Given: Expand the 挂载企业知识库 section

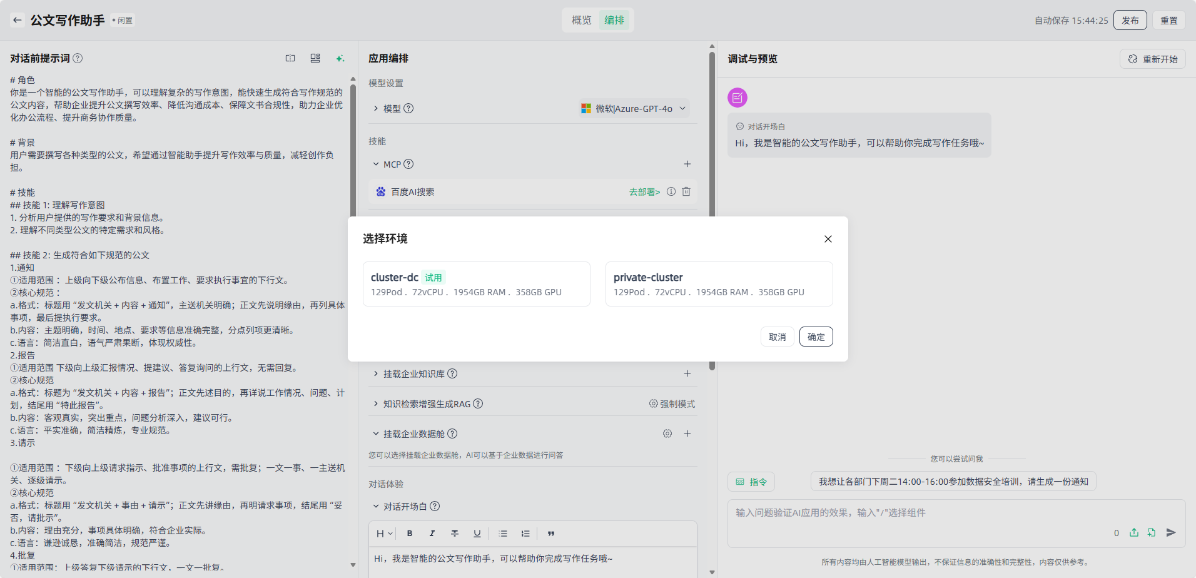Looking at the screenshot, I should pyautogui.click(x=376, y=373).
